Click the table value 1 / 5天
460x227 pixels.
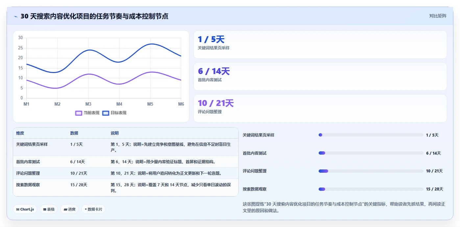76,144
